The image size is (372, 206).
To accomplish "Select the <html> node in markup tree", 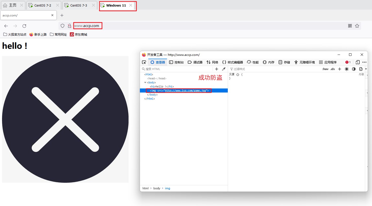I will coord(149,74).
